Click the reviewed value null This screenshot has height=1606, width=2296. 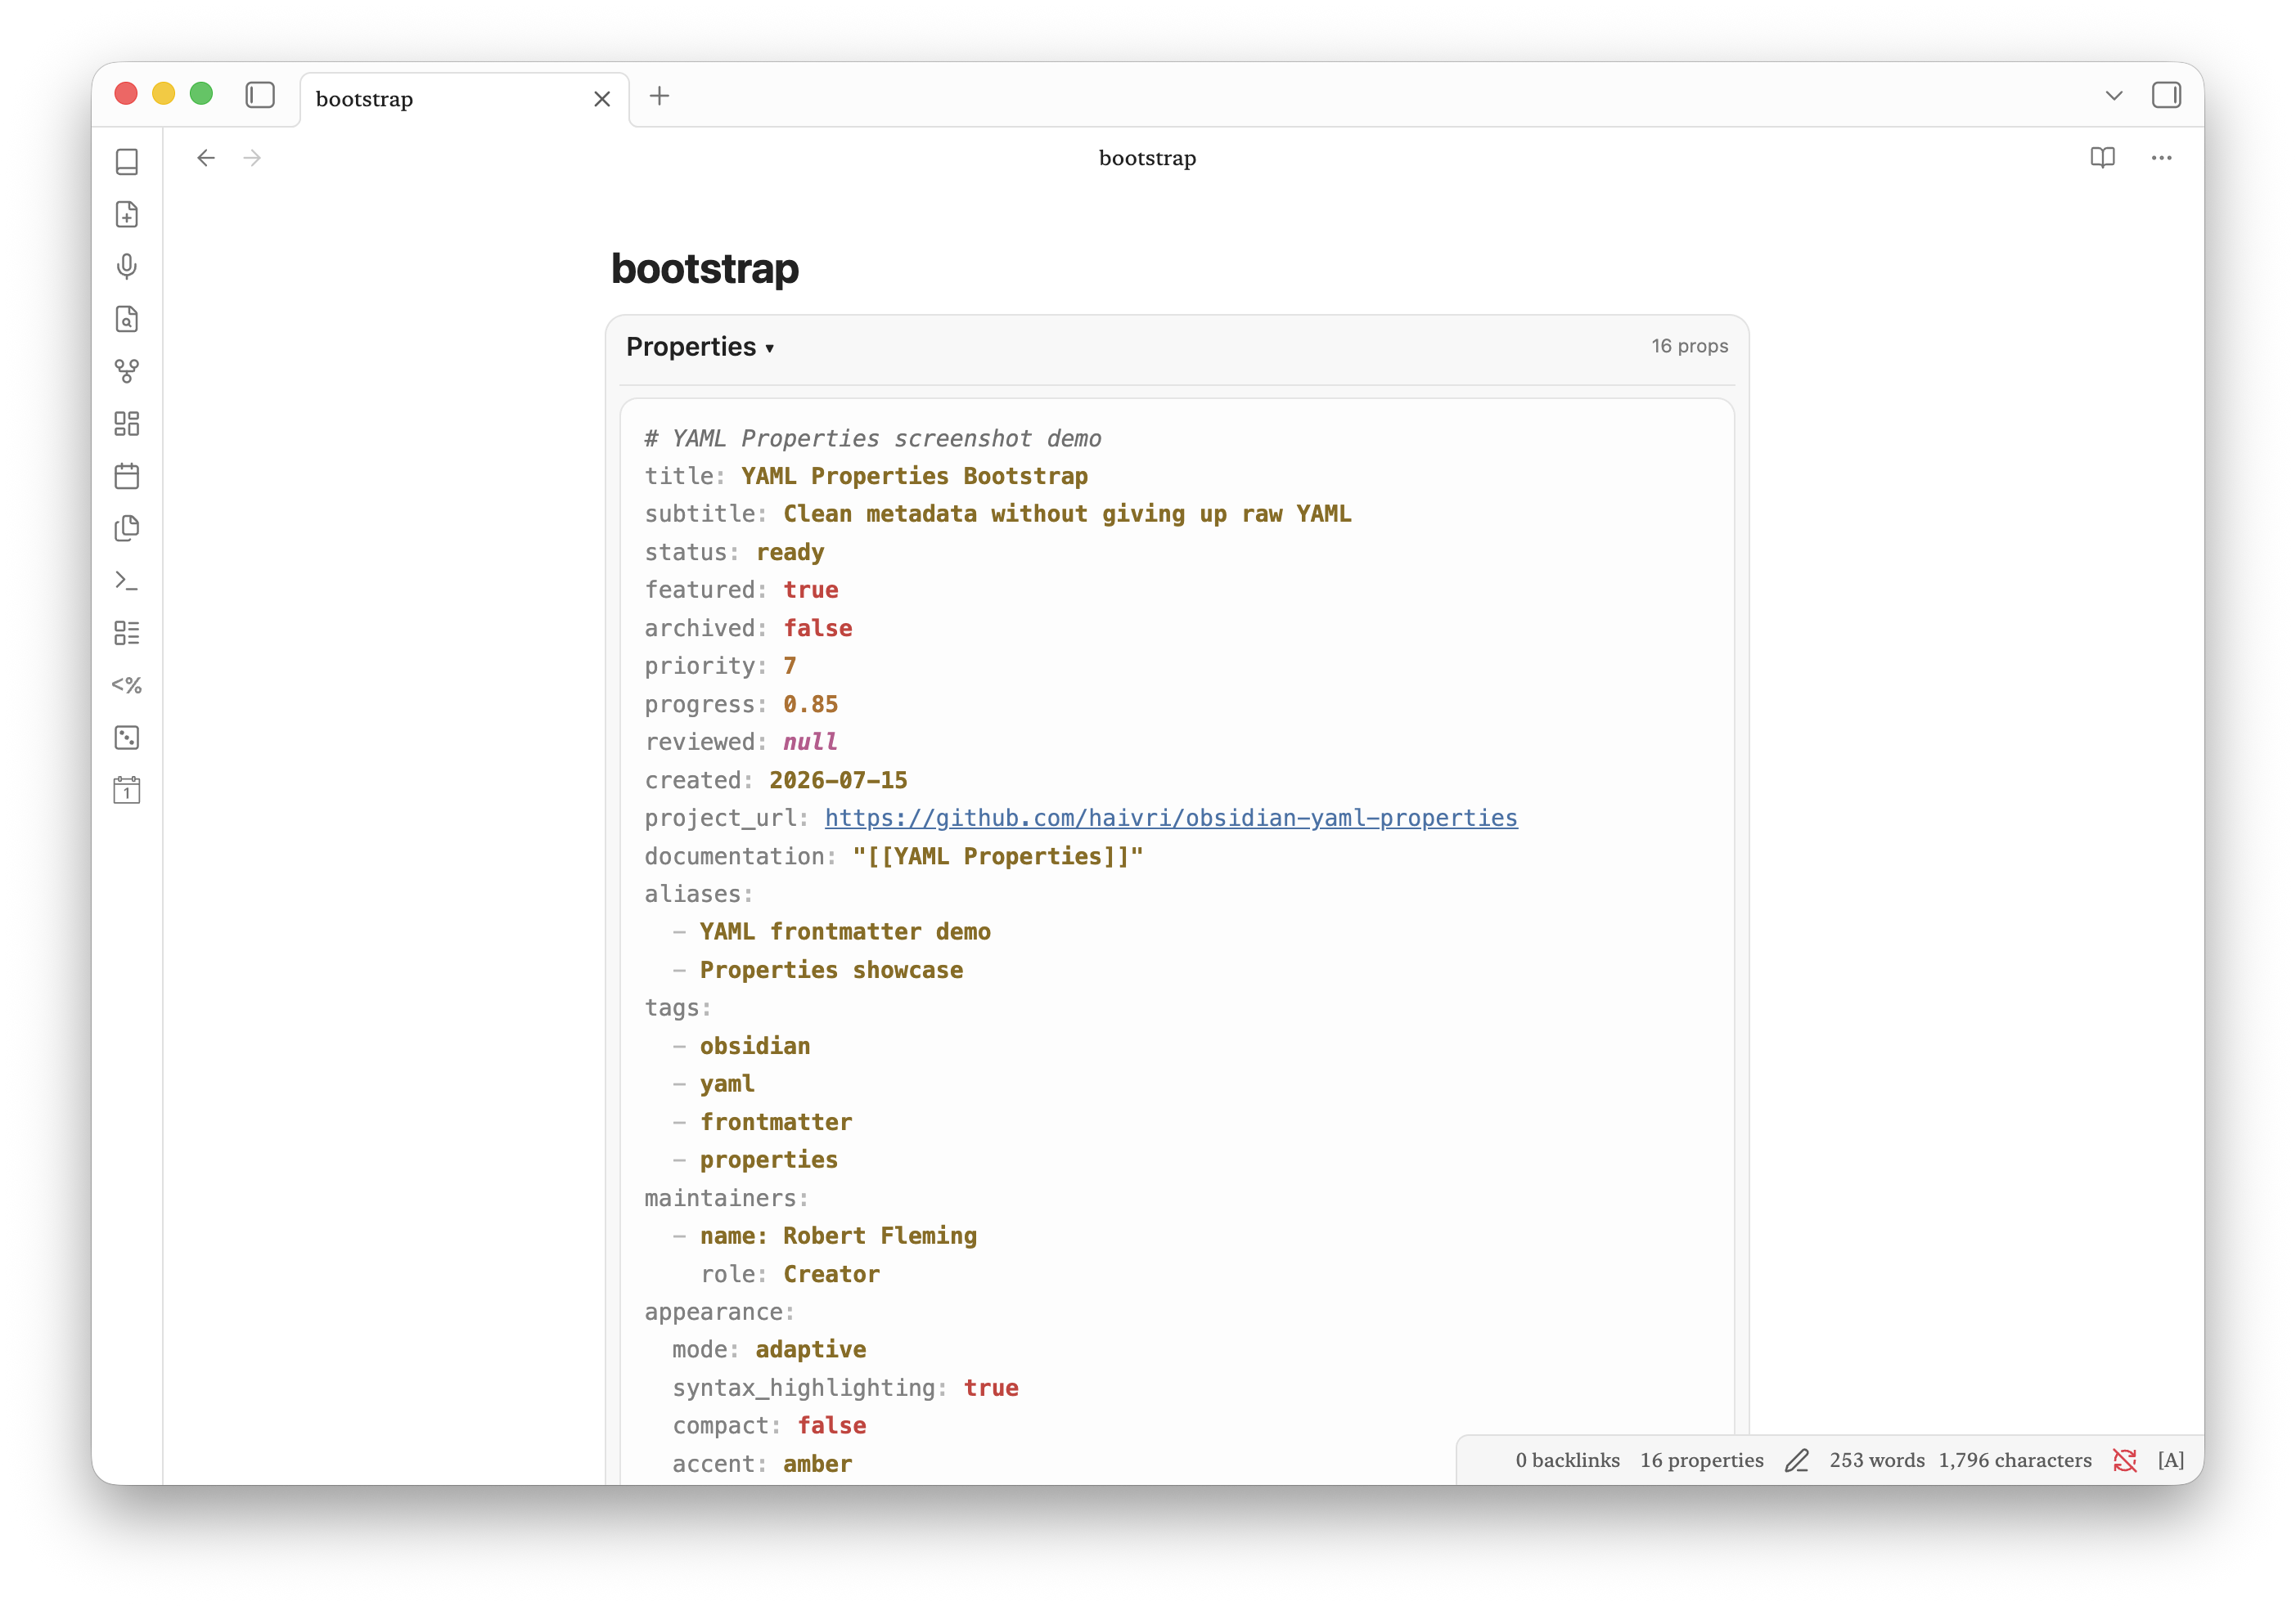click(811, 742)
